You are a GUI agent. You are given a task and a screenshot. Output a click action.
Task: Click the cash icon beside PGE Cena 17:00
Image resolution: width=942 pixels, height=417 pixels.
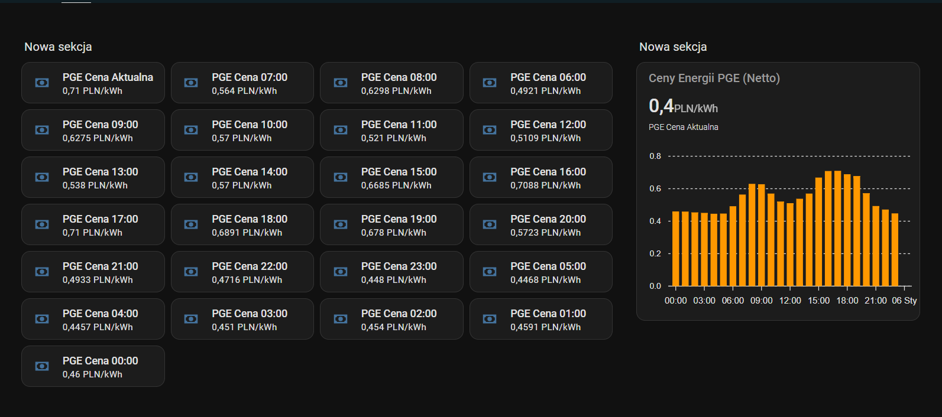click(42, 224)
